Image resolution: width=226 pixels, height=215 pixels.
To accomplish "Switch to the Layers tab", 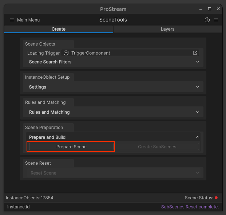I will click(x=167, y=29).
